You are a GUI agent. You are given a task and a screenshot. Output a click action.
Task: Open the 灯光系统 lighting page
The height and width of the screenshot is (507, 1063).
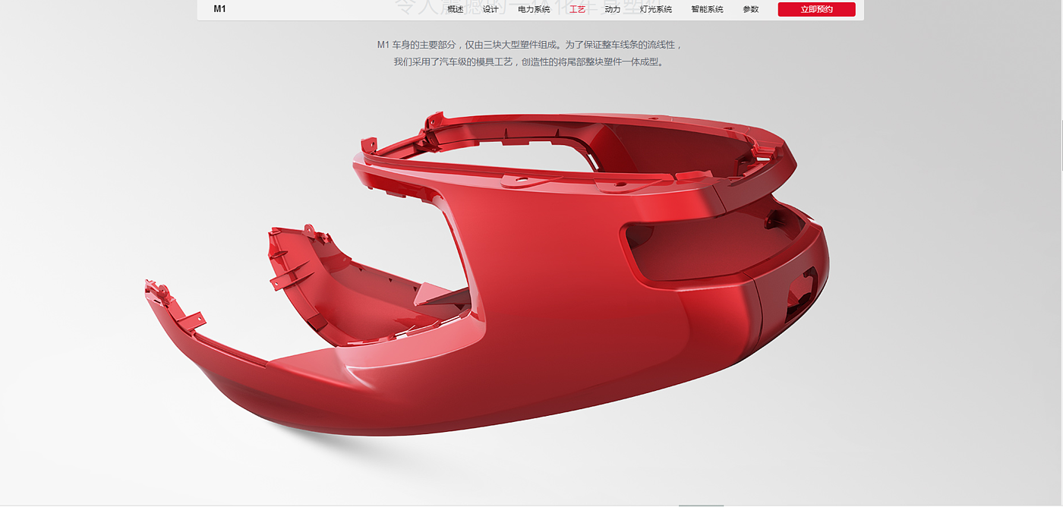point(655,9)
